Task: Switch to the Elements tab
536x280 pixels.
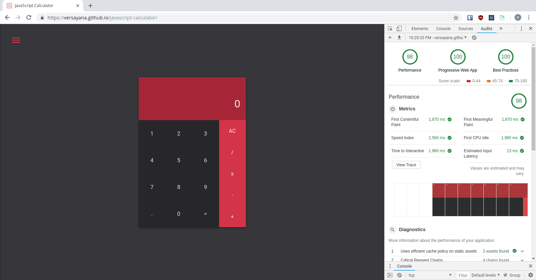Action: [420, 29]
